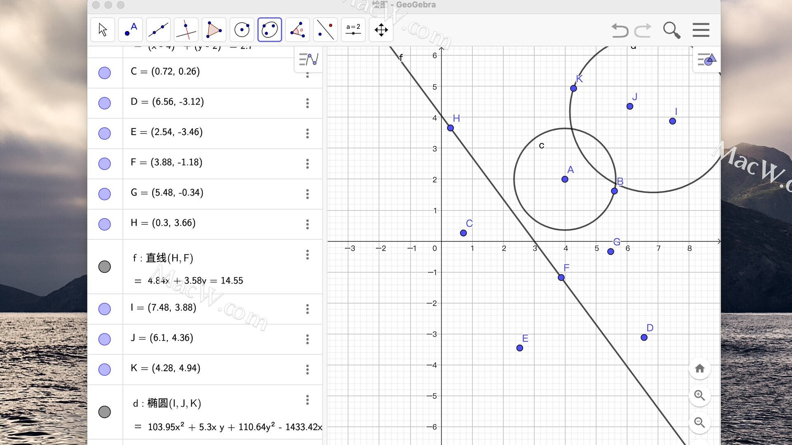Screen dimensions: 792x445
Task: Open more options for line f
Action: tap(307, 255)
